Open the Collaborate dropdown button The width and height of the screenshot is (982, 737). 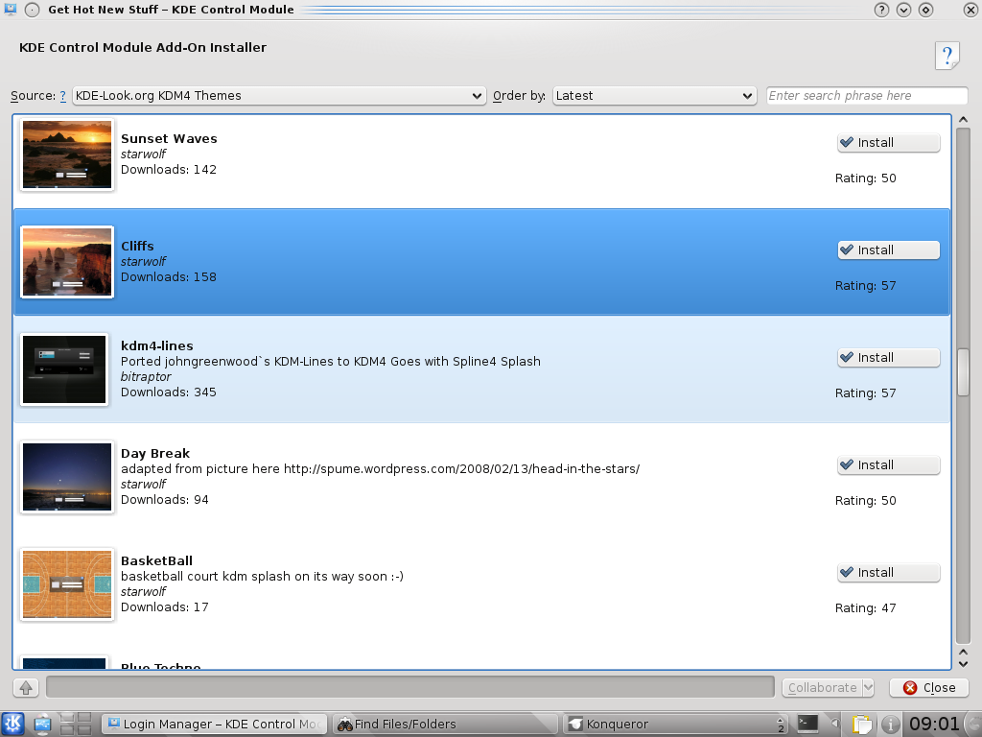tap(828, 687)
